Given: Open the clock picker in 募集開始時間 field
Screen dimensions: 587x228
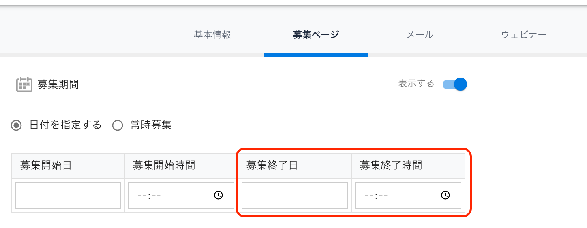Looking at the screenshot, I should pos(219,195).
